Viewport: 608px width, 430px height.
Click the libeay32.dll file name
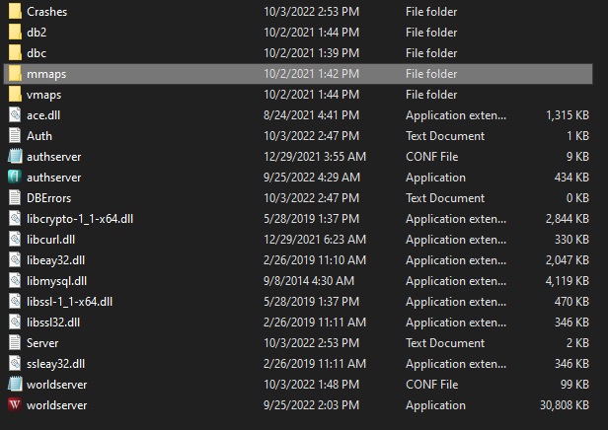point(56,260)
